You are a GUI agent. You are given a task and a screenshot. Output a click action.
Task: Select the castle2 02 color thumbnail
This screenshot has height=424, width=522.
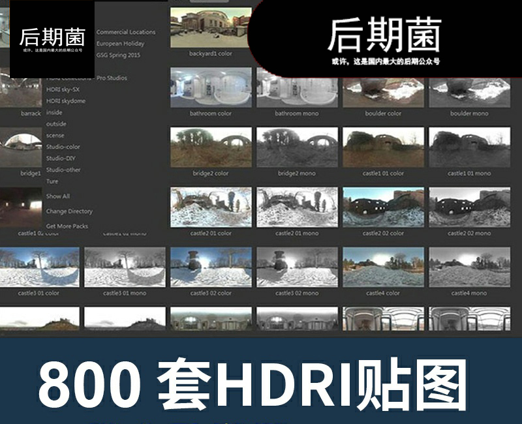pyautogui.click(x=383, y=207)
